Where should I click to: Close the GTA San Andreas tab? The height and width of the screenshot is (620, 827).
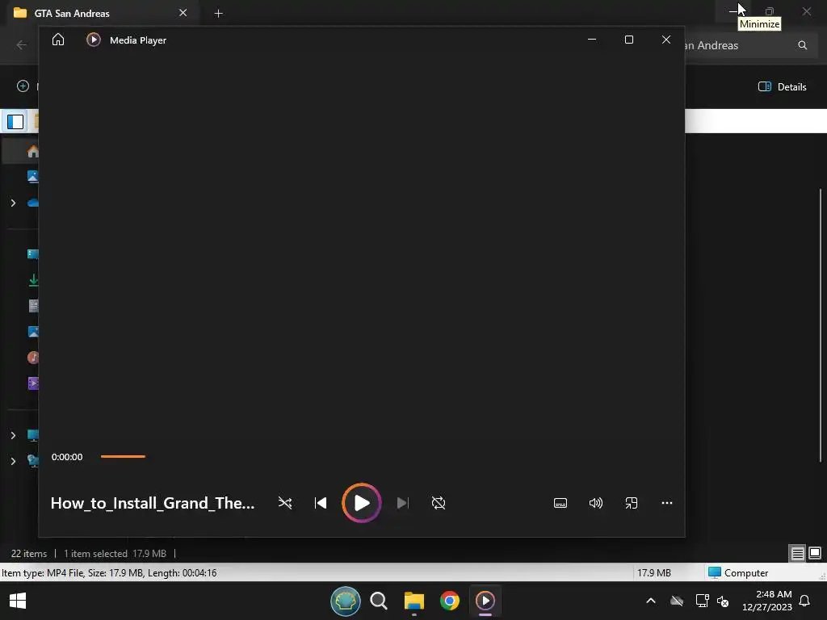183,13
